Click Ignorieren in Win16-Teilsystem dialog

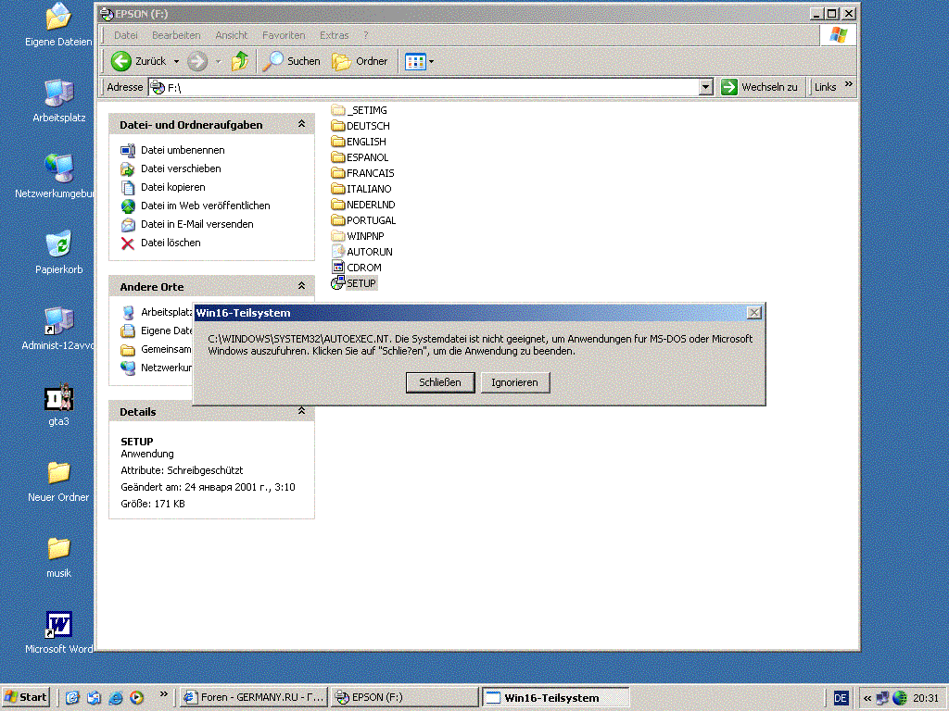click(515, 382)
